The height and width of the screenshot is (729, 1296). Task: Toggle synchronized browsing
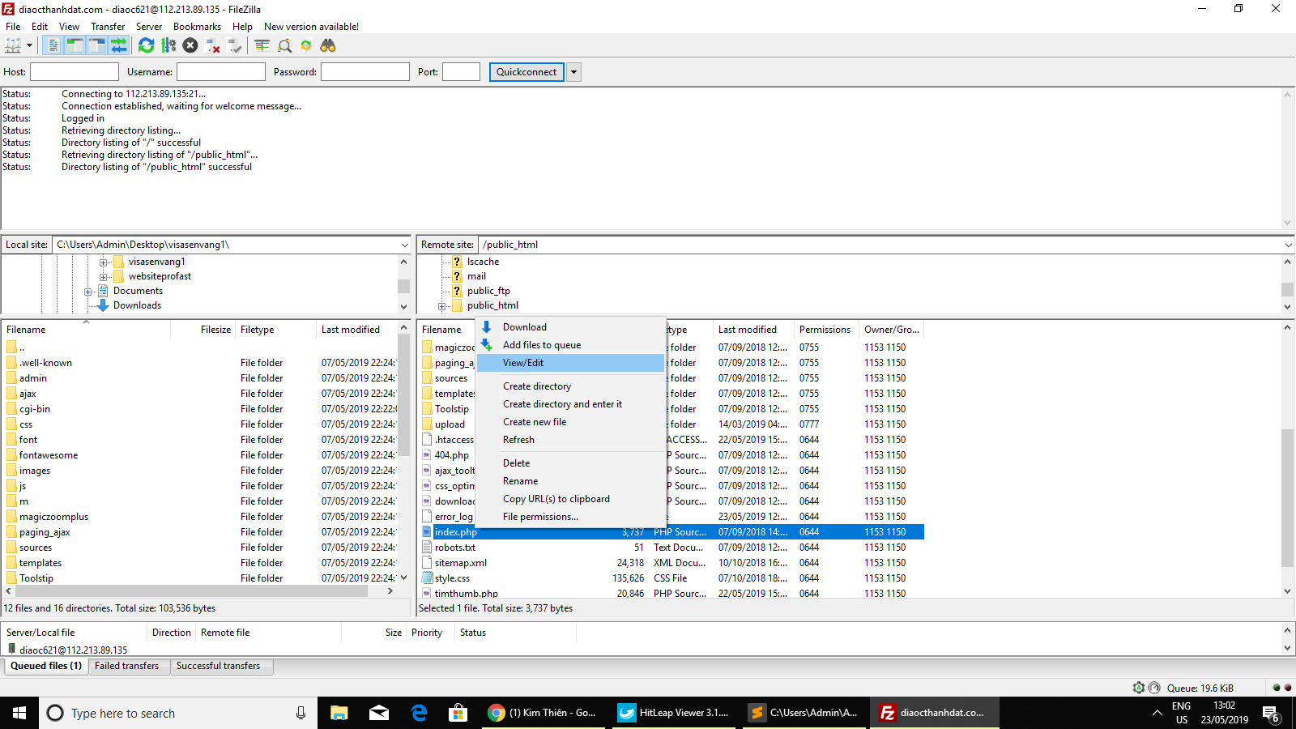pyautogui.click(x=306, y=45)
